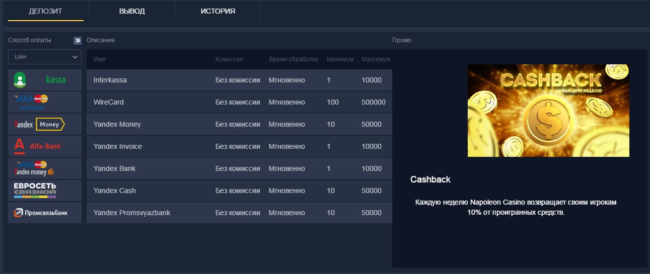Viewport: 650px width, 274px height.
Task: Click WireCard minimum value 100
Action: click(x=333, y=102)
